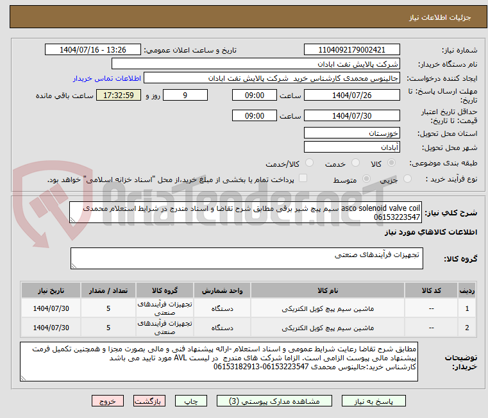This screenshot has height=418, width=488.
Task: Toggle the treasury documents payment checkbox
Action: [303, 179]
